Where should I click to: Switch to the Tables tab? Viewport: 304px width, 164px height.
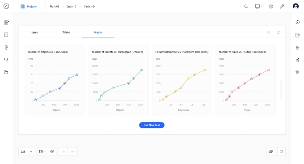[66, 32]
